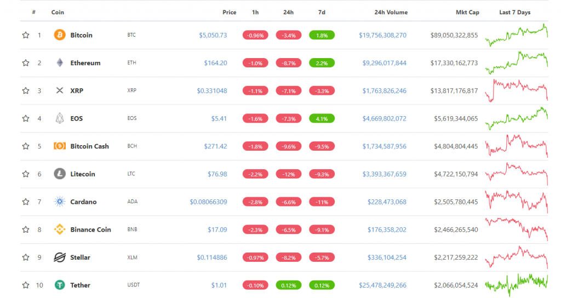Image resolution: width=561 pixels, height=298 pixels.
Task: Mark EOS as favorite with star
Action: (x=26, y=118)
